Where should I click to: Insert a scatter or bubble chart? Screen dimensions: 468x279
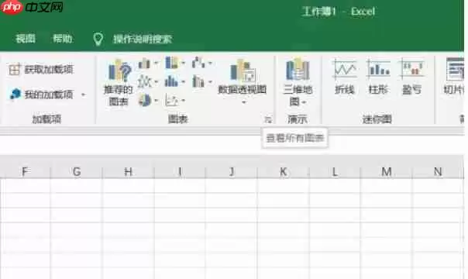171,101
